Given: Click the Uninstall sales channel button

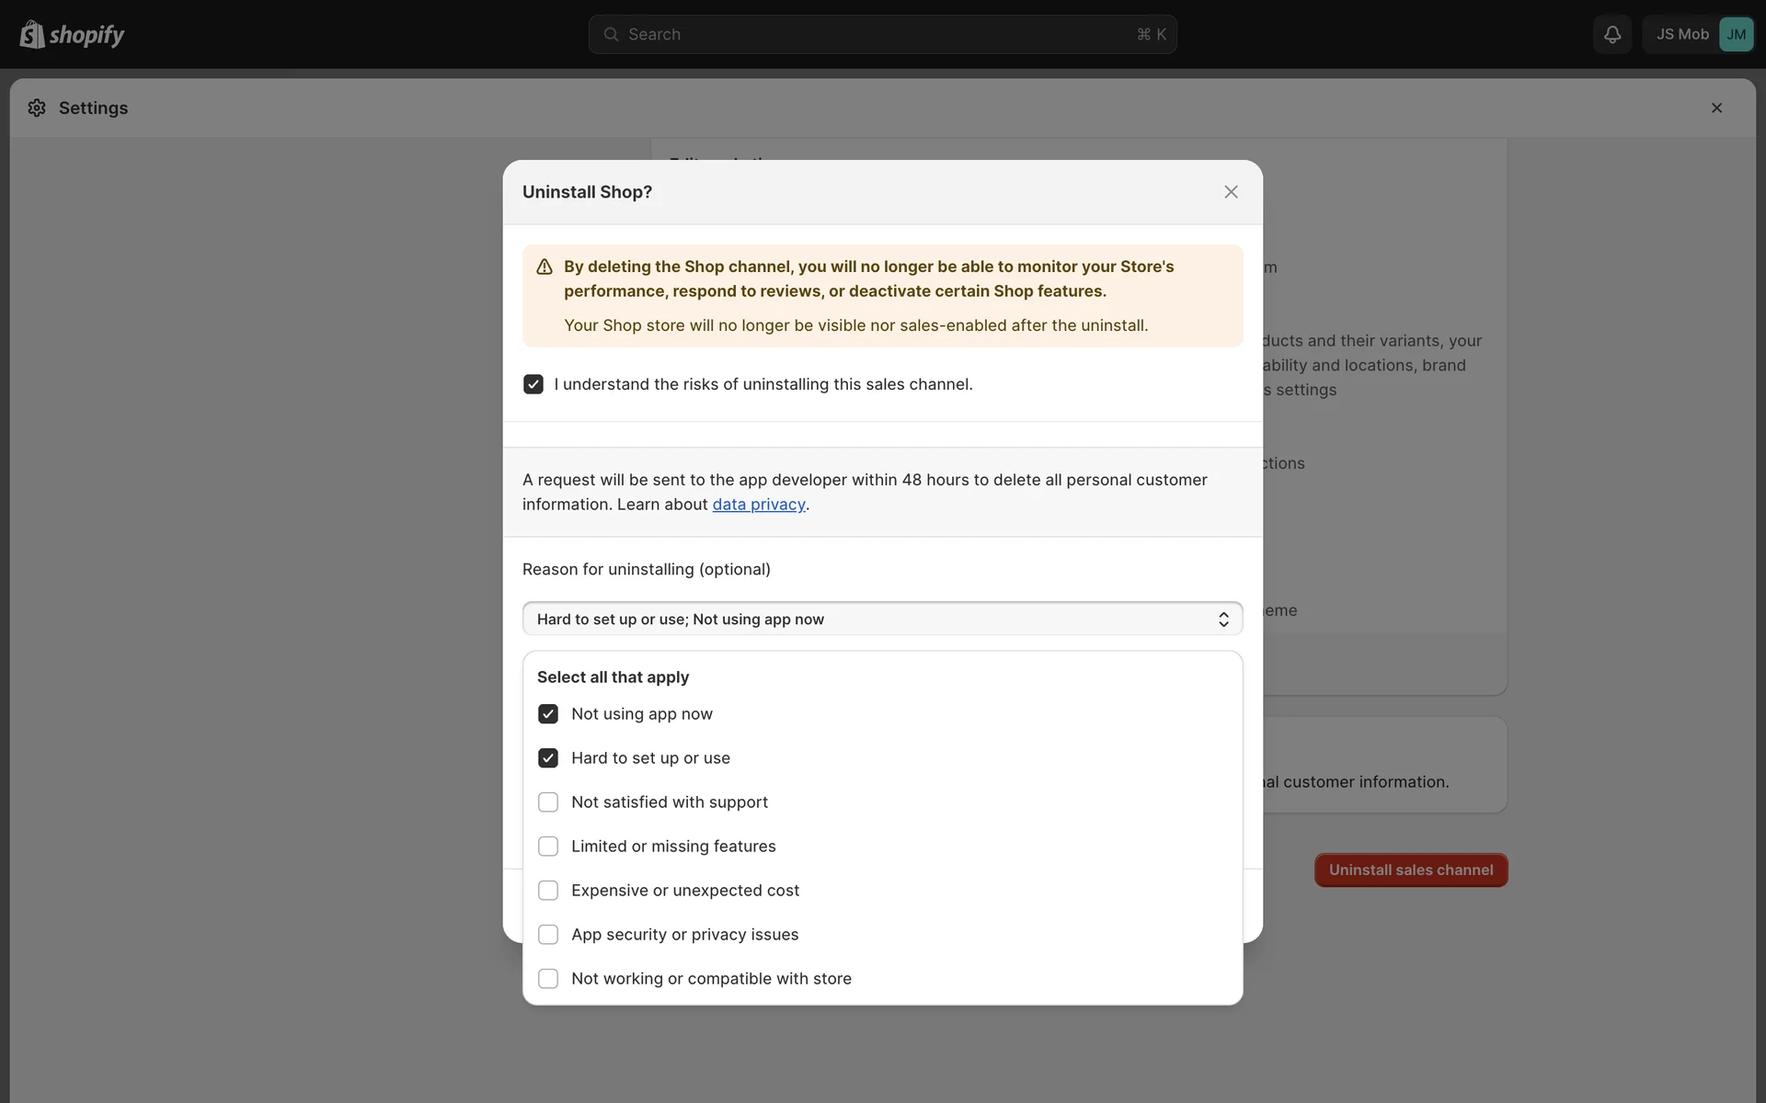Looking at the screenshot, I should (1410, 870).
